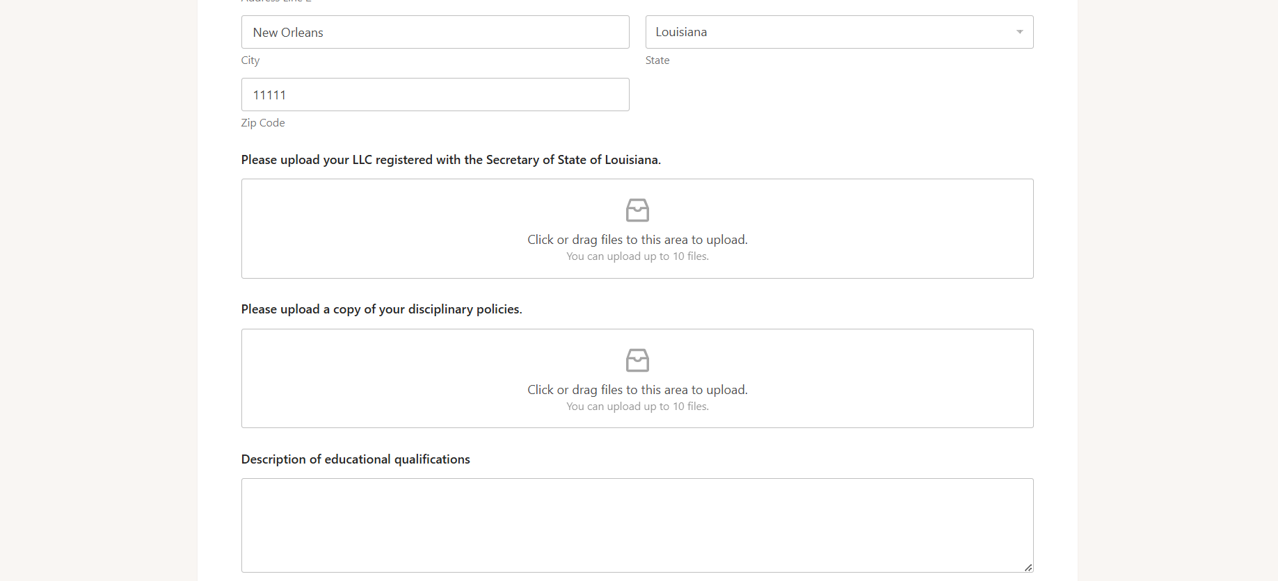This screenshot has width=1278, height=581.
Task: Open the State dropdown arrow
Action: pyautogui.click(x=1019, y=32)
